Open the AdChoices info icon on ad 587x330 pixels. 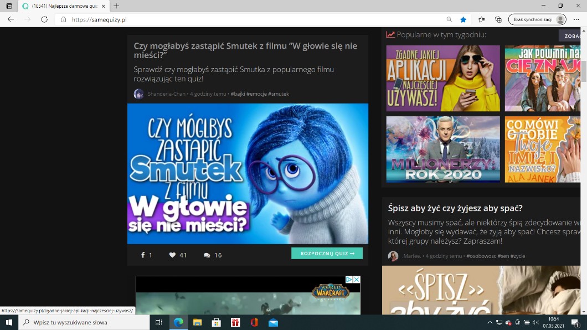tap(349, 280)
